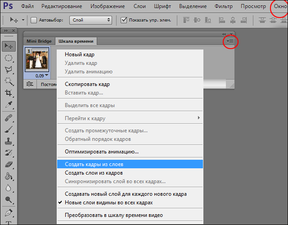
Task: Open looping options Постоянно dropdown
Action: pos(49,84)
